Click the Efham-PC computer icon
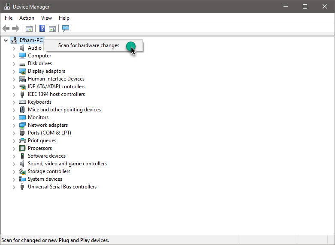Image resolution: width=335 pixels, height=245 pixels. 14,40
